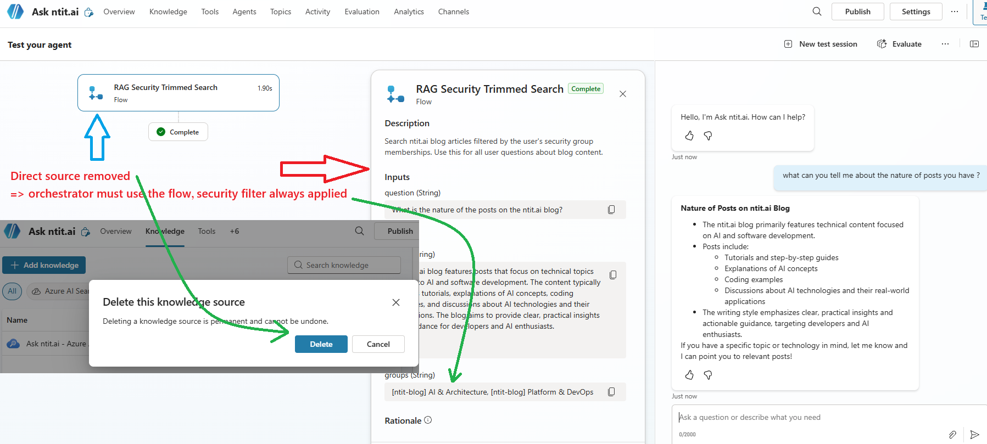Expand the +6 more tabs menu
The width and height of the screenshot is (987, 444).
pyautogui.click(x=235, y=231)
